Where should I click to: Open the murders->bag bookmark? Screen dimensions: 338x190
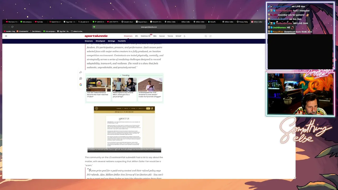(x=10, y=31)
